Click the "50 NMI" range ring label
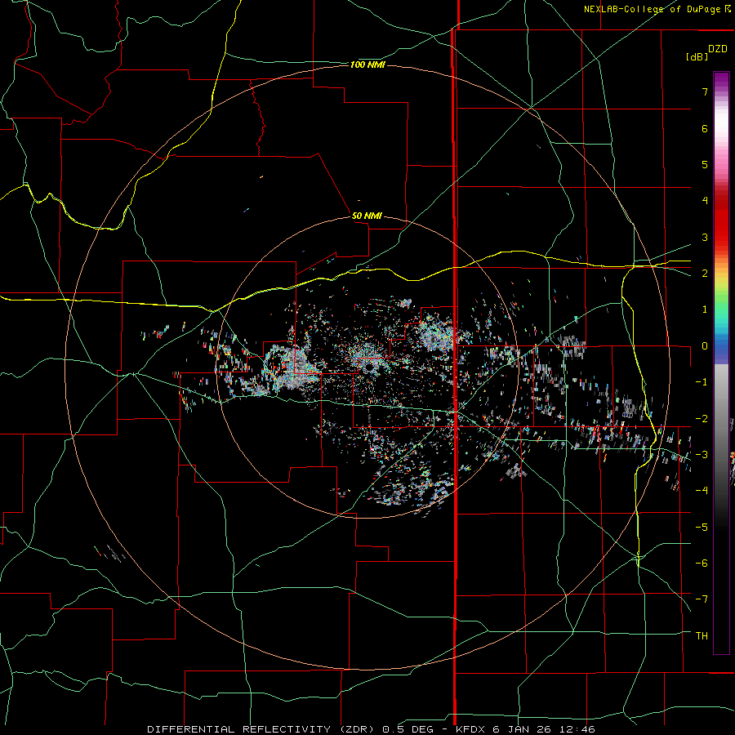This screenshot has height=735, width=735. pos(367,216)
